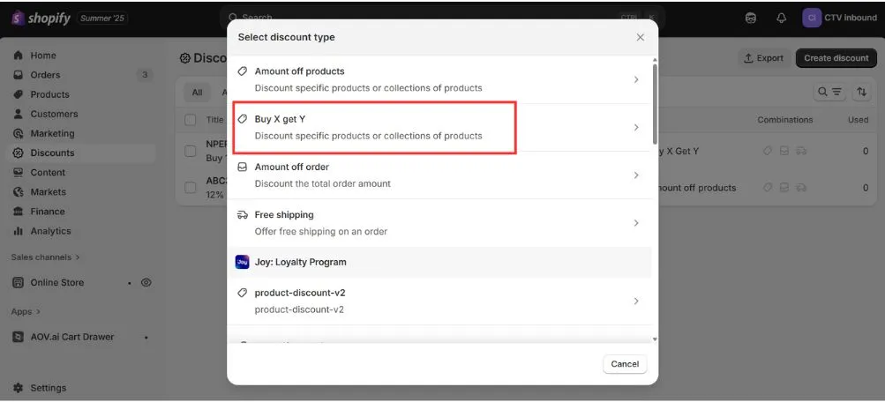
Task: Click the Customers person icon
Action: click(18, 114)
